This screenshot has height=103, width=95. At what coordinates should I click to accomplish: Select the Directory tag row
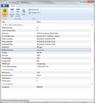pos(46,33)
